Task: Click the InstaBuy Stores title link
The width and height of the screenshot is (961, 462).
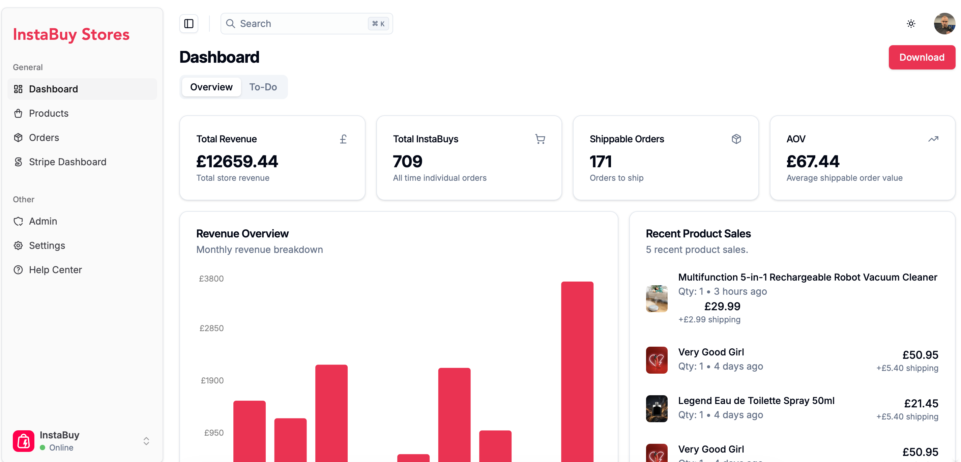Action: pyautogui.click(x=71, y=34)
